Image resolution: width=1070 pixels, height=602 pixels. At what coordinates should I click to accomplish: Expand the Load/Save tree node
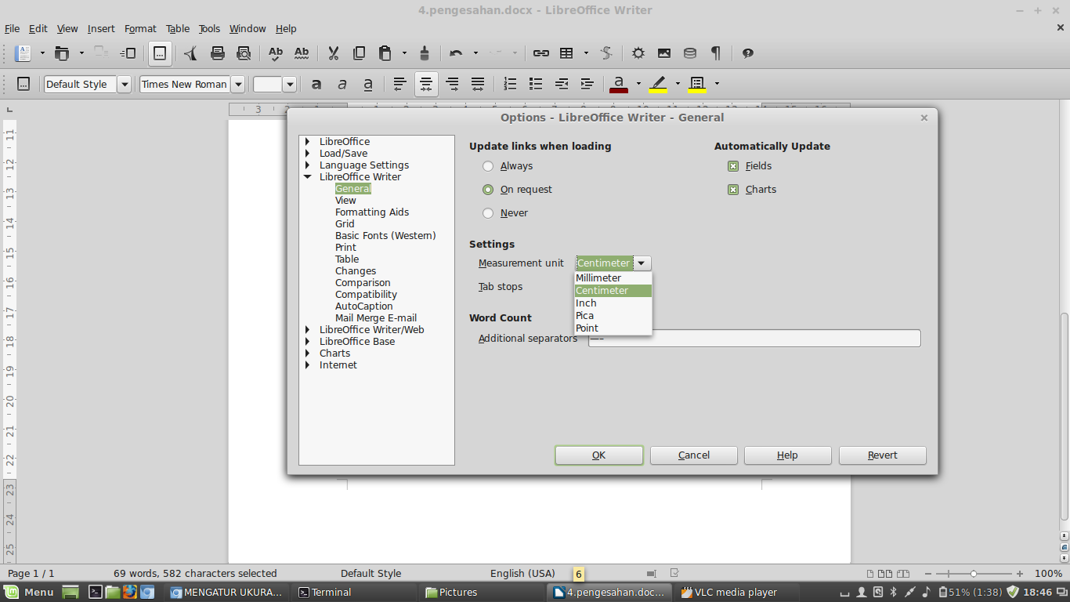click(308, 154)
